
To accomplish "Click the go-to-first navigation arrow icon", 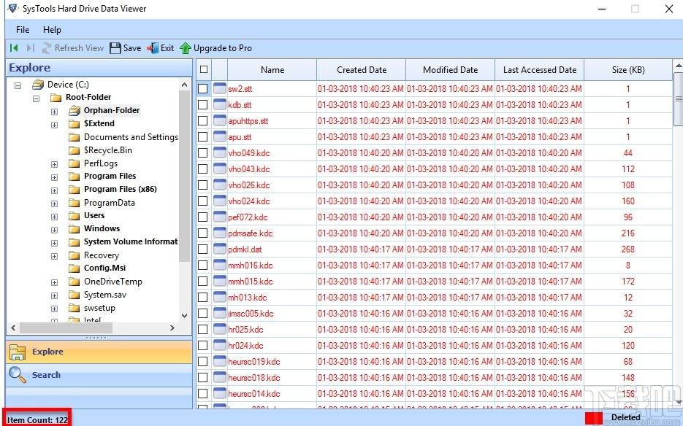I will click(x=14, y=48).
